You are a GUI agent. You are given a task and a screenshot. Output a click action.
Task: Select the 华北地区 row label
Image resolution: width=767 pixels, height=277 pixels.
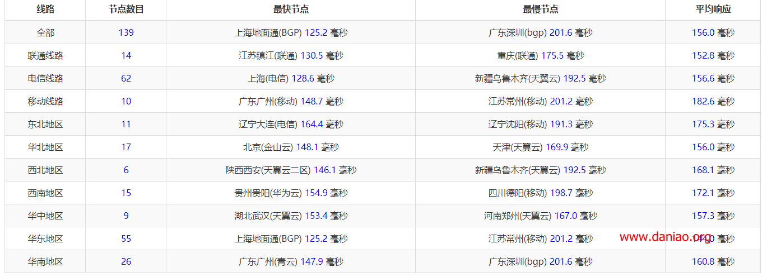(45, 147)
